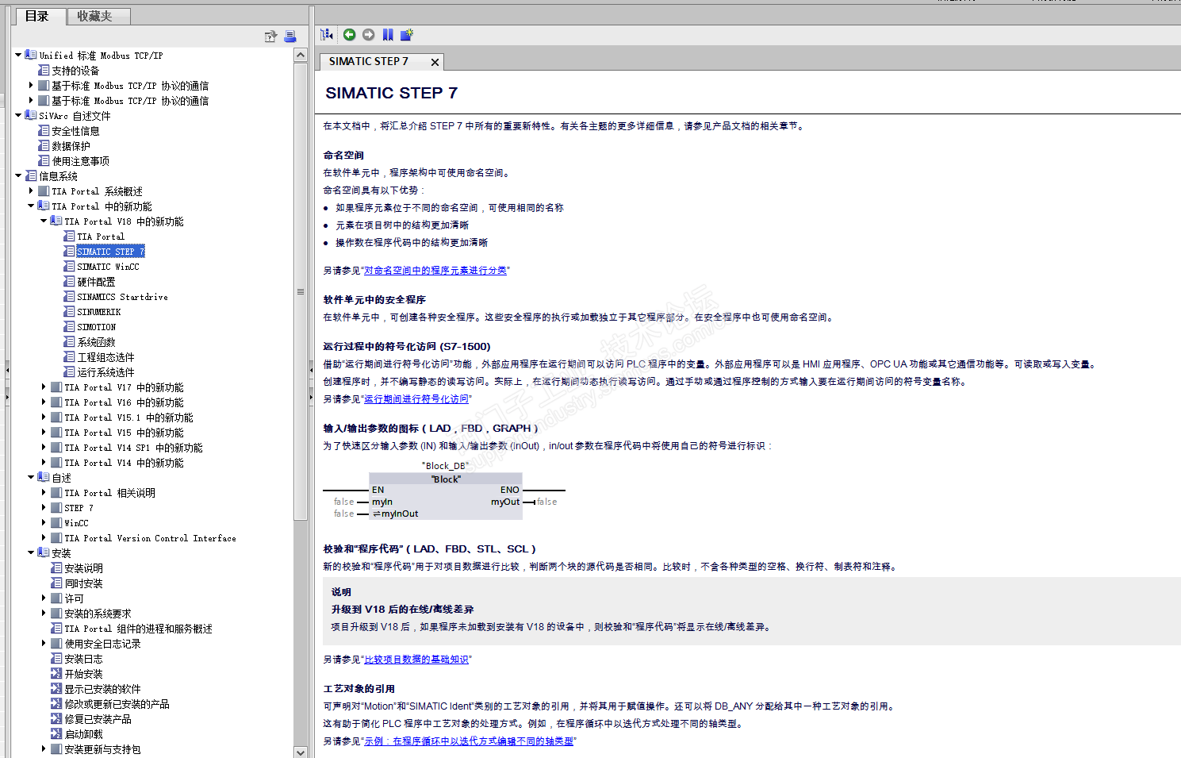Expand TIA Portal V17 中的新功能

pos(44,387)
